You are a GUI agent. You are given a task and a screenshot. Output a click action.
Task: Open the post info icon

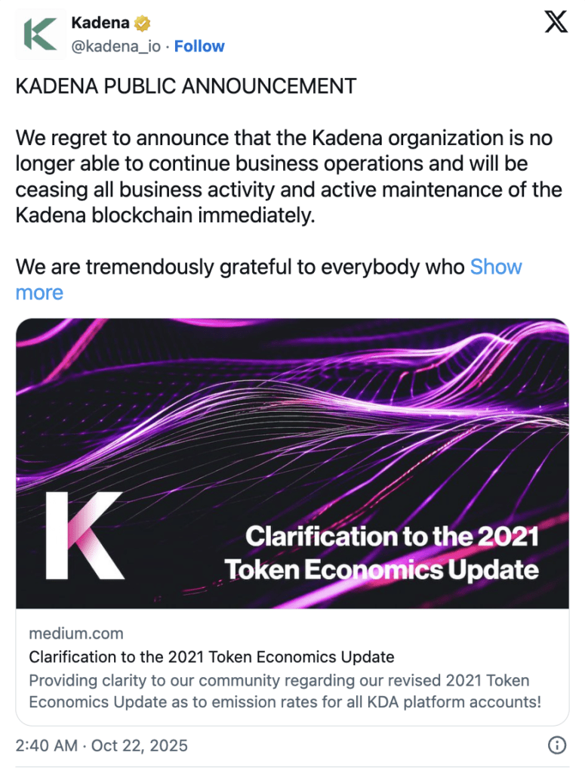pos(557,745)
